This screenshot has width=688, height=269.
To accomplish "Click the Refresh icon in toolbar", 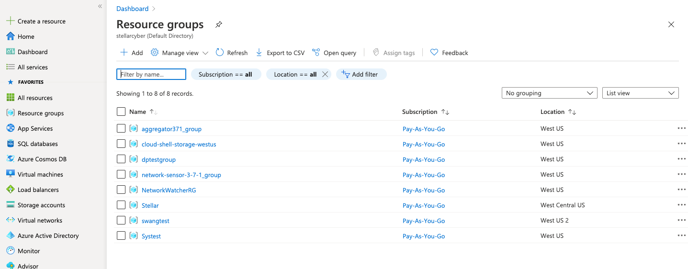I will pyautogui.click(x=220, y=53).
